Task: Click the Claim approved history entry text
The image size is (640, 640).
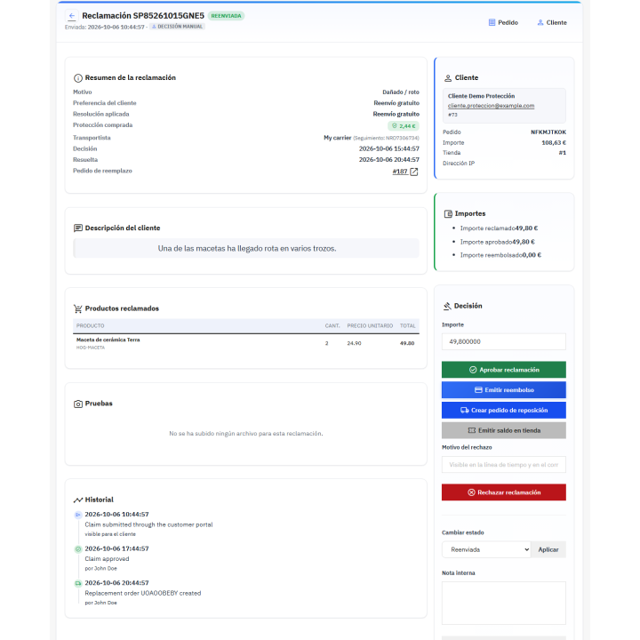Action: click(x=107, y=559)
